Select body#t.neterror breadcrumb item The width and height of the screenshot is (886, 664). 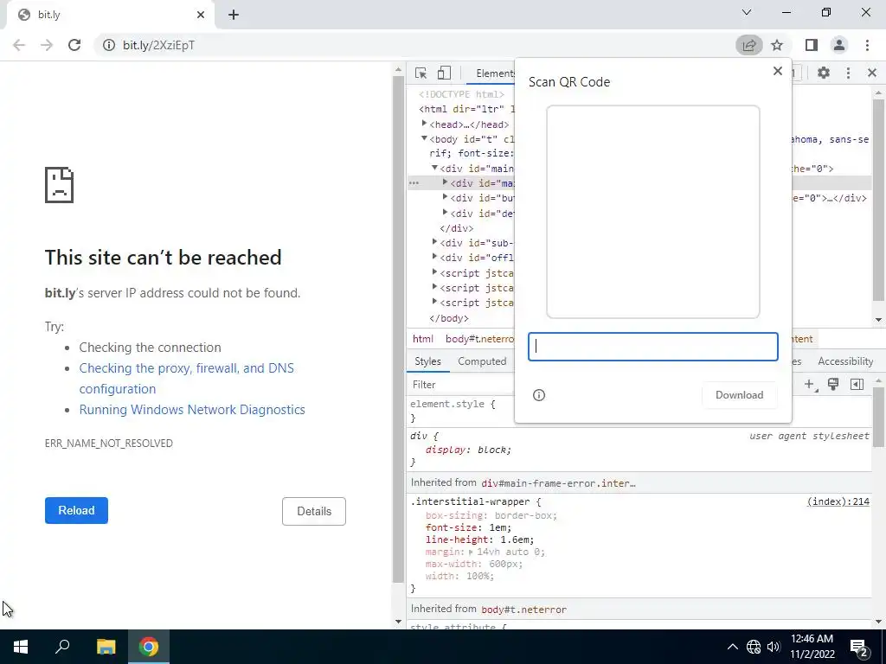click(x=479, y=339)
